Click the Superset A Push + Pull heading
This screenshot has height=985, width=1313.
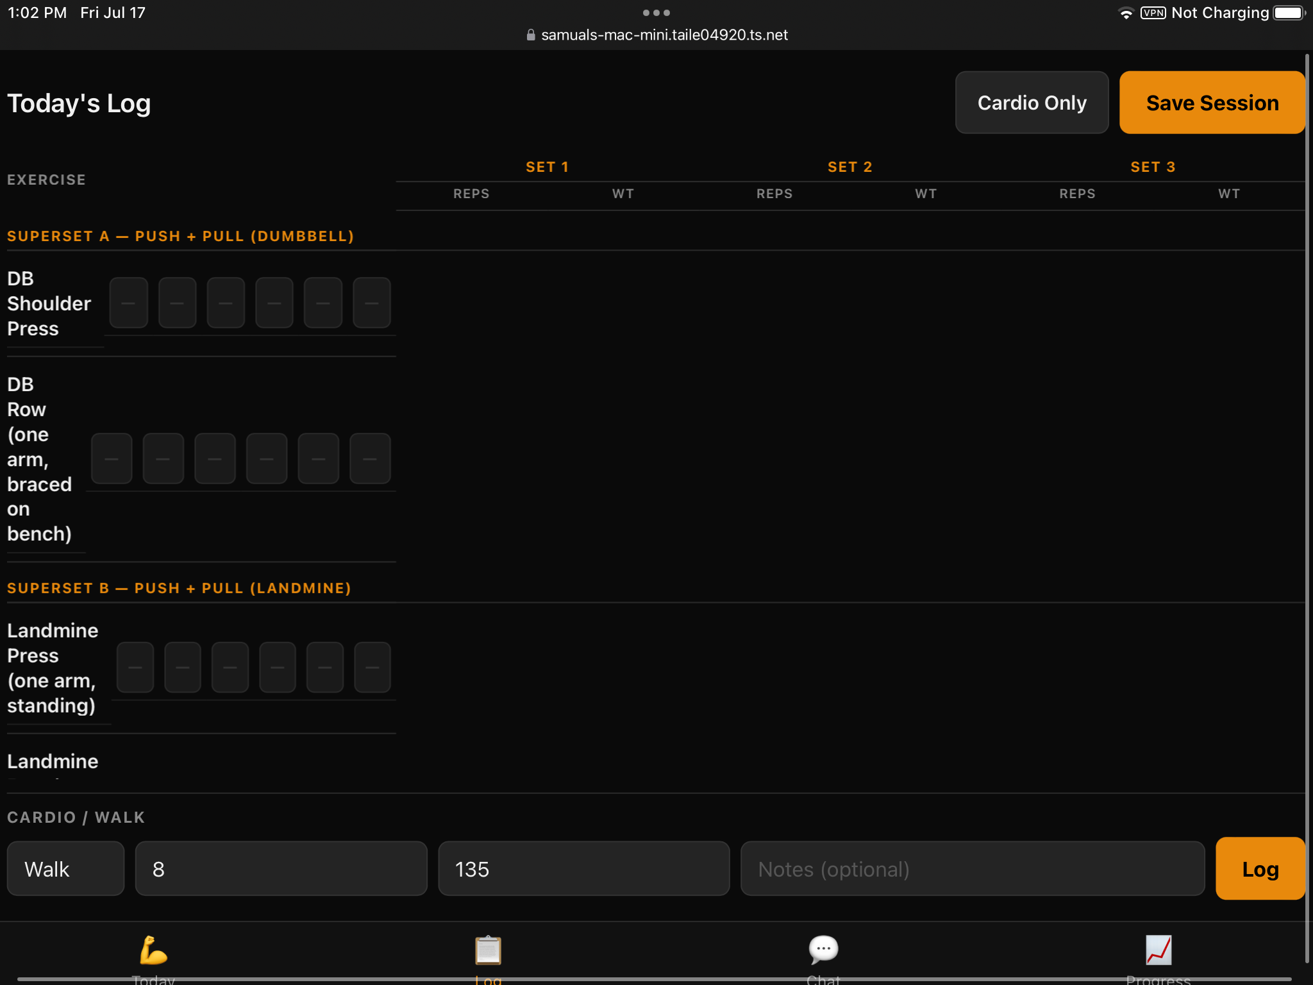point(181,237)
